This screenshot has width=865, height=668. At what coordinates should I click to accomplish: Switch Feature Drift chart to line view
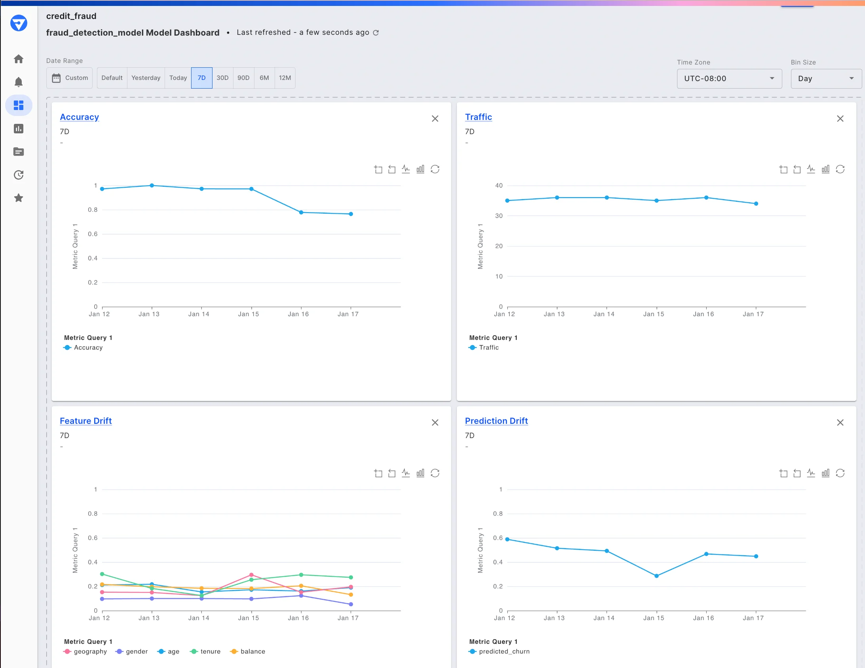[406, 473]
